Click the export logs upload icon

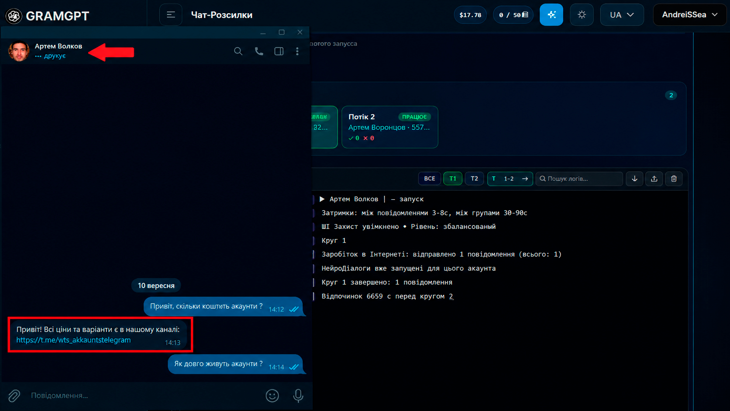coord(654,179)
